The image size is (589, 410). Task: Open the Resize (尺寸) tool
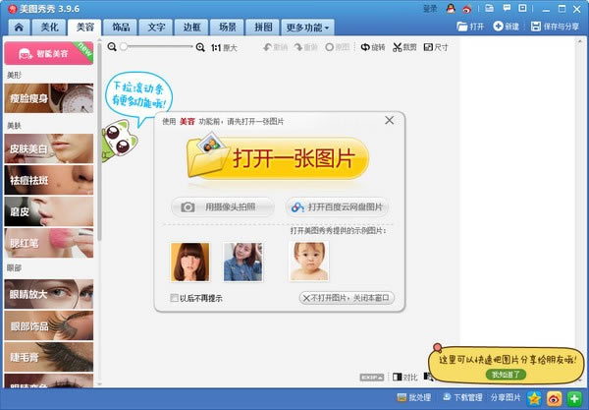(x=435, y=47)
